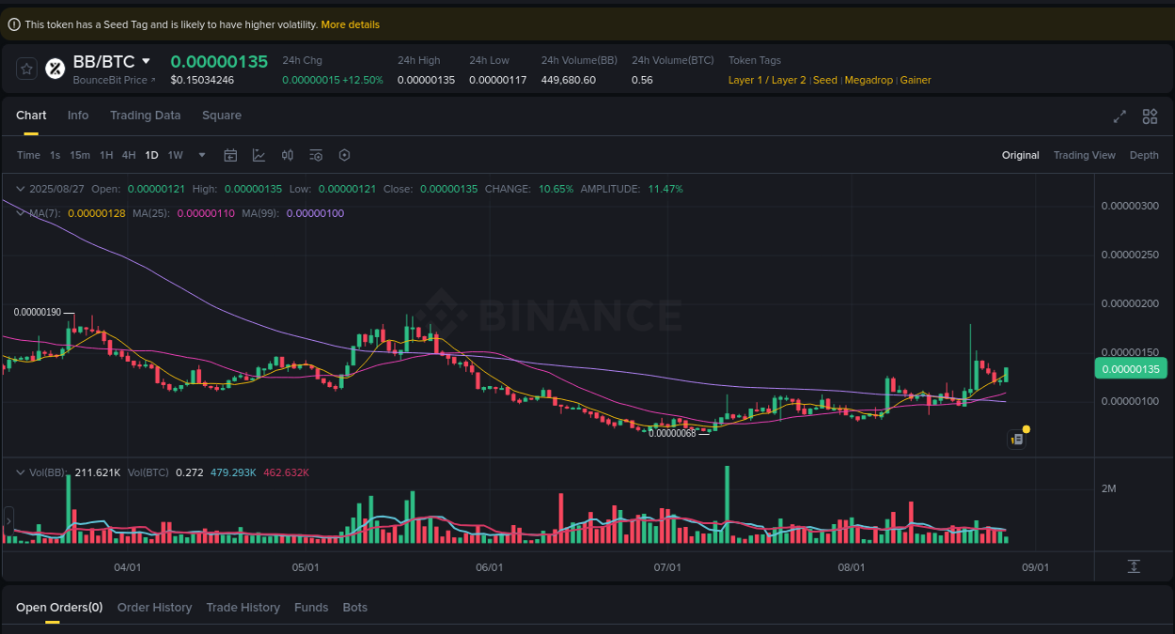Viewport: 1175px width, 634px height.
Task: Switch chart to Trading View mode
Action: pyautogui.click(x=1084, y=155)
